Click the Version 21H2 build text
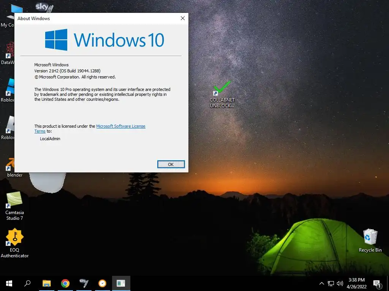This screenshot has width=389, height=291. (67, 71)
